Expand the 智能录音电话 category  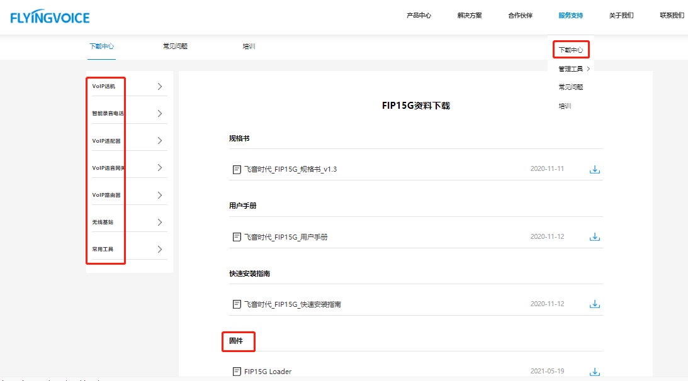pos(160,114)
